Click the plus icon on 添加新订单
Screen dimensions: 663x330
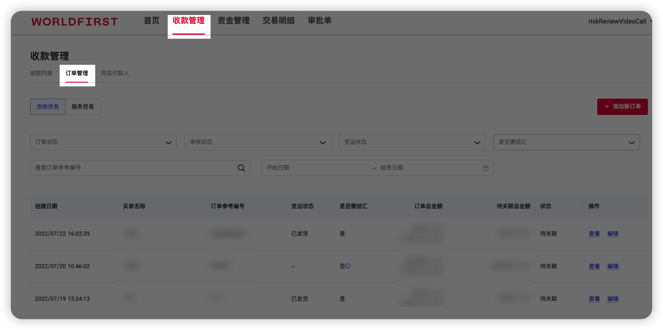[x=607, y=106]
